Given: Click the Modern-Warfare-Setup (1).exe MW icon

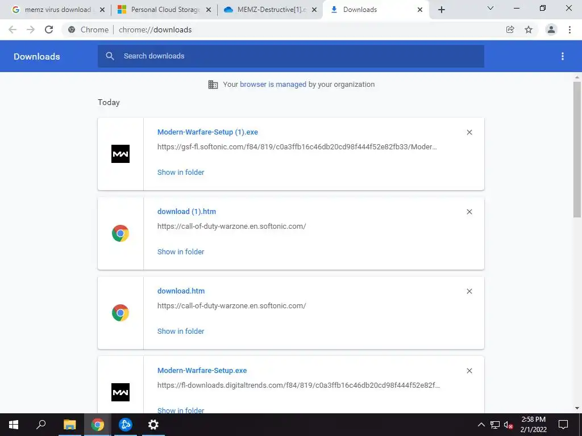Looking at the screenshot, I should tap(120, 154).
